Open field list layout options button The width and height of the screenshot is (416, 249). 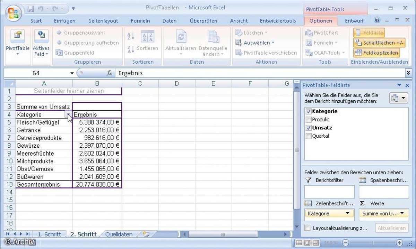[x=399, y=98]
